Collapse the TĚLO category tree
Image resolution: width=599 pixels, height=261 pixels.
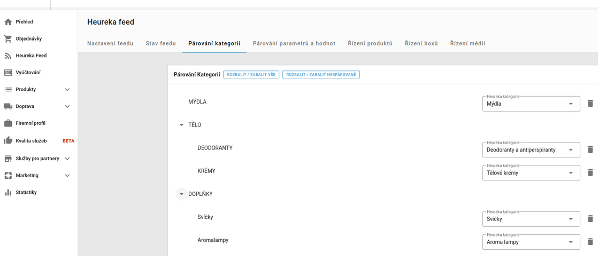pyautogui.click(x=181, y=125)
